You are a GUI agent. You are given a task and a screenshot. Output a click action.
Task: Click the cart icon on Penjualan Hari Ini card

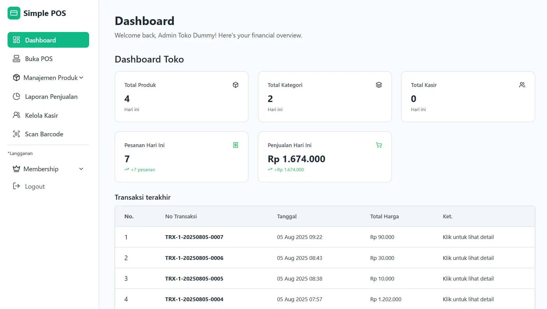click(379, 145)
